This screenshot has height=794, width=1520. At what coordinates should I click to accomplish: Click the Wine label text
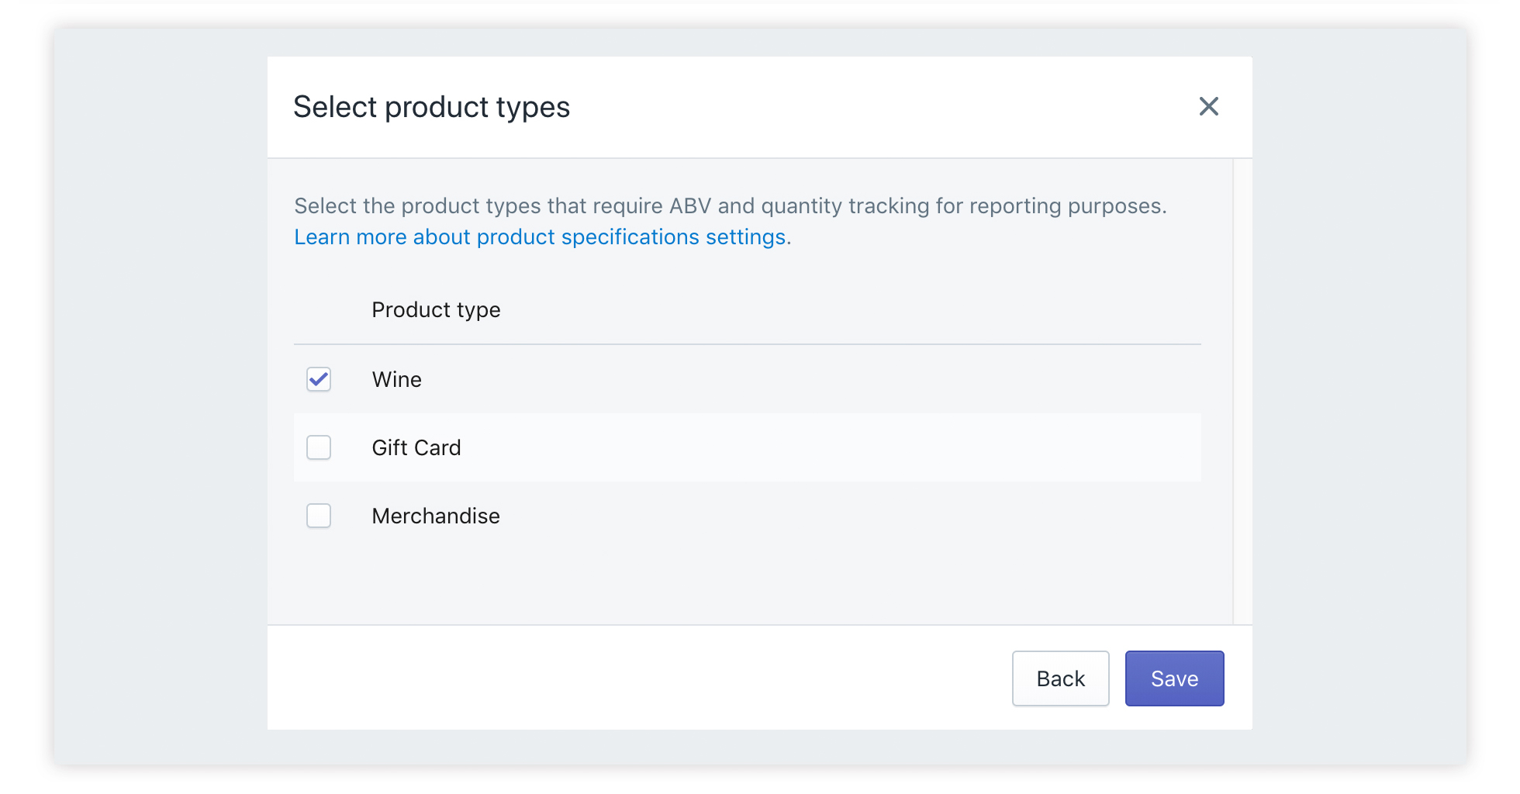(396, 379)
